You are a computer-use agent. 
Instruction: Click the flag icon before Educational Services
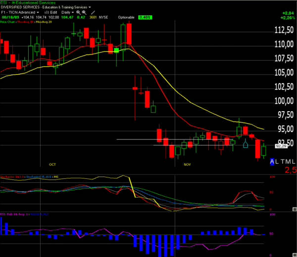click(13, 2)
